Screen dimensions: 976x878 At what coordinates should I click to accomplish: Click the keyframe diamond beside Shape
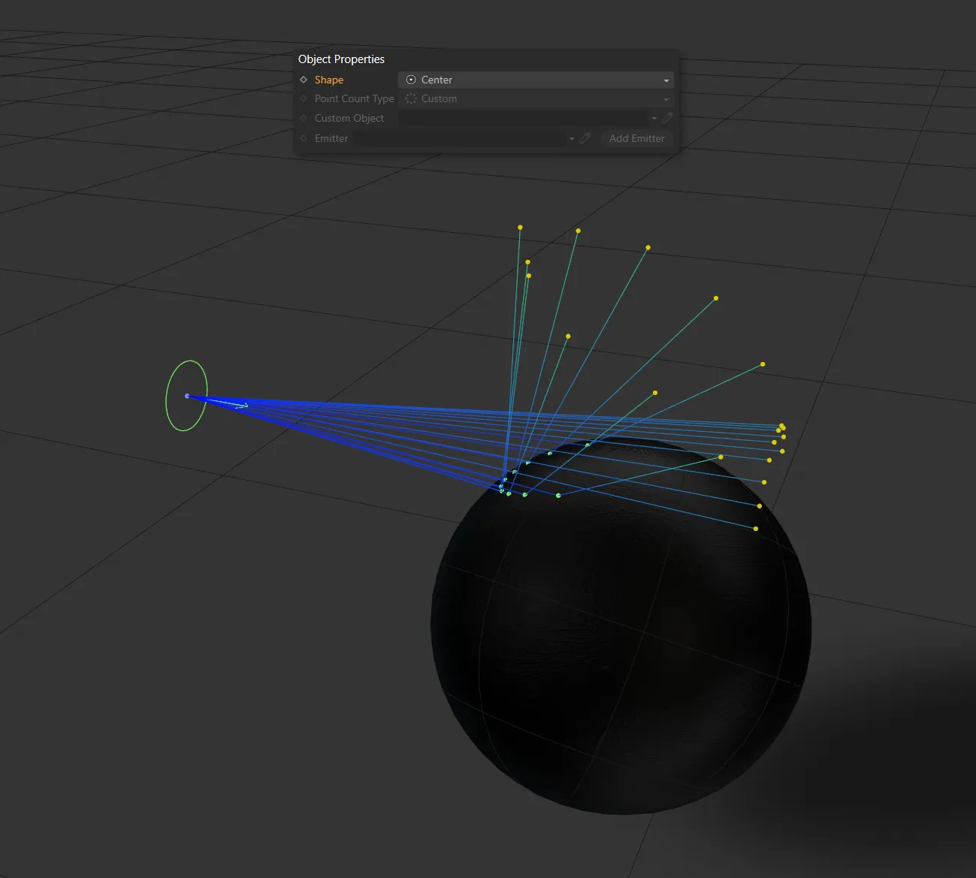[x=302, y=80]
